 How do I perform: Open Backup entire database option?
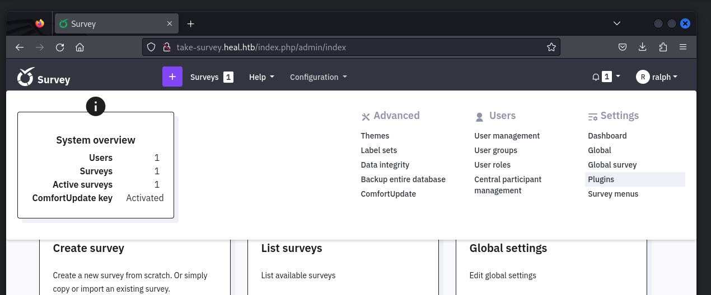[x=403, y=179]
